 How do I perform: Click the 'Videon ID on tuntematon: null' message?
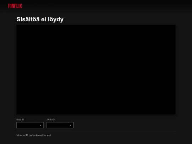(34, 135)
